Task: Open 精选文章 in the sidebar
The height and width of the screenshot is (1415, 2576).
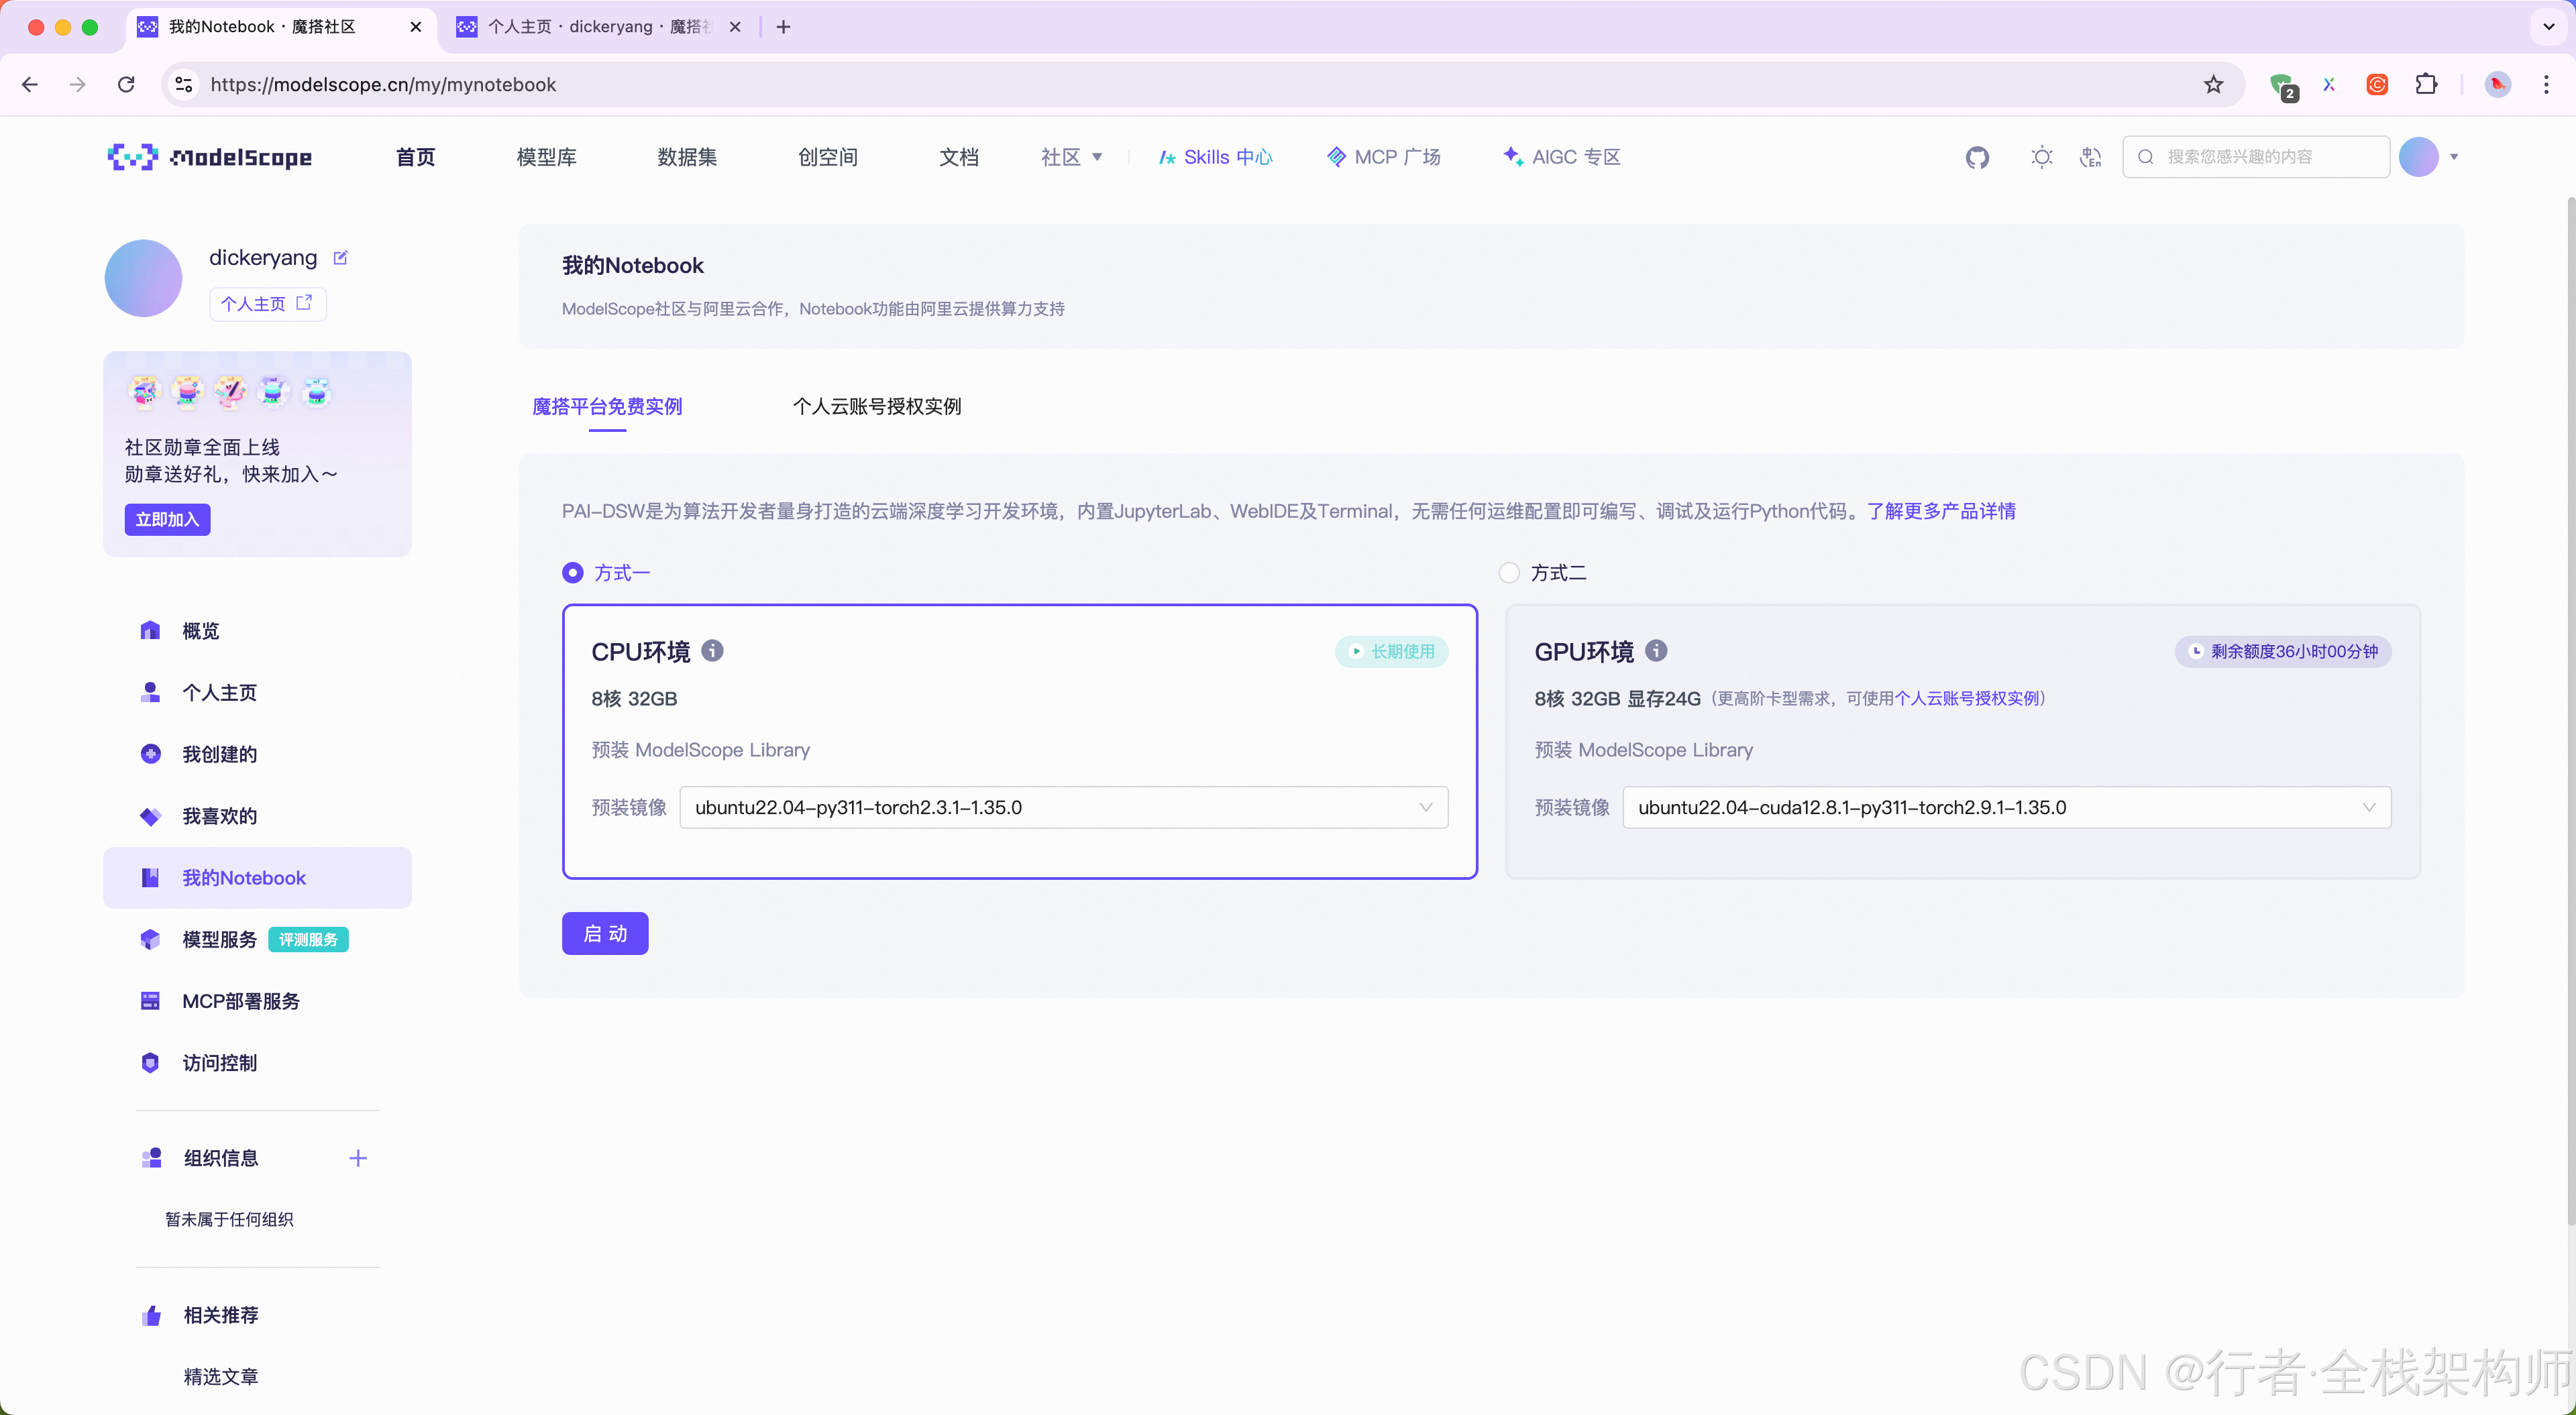Action: (221, 1376)
